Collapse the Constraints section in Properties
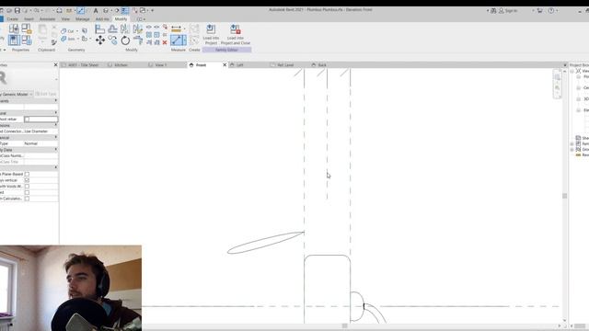 click(55, 100)
